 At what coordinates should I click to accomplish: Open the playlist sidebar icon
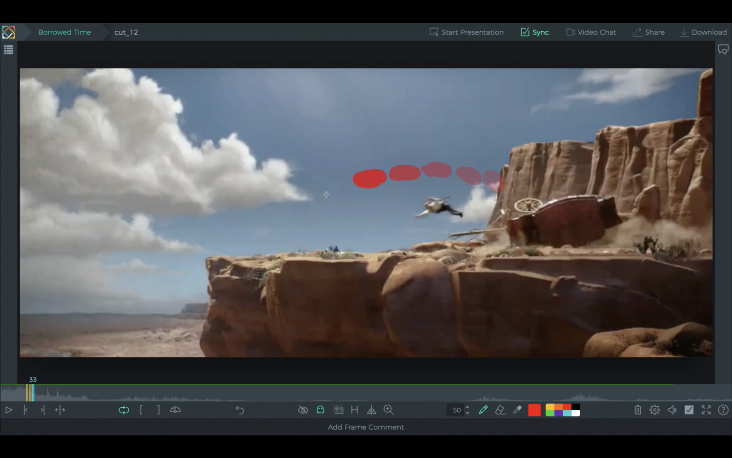tap(8, 49)
